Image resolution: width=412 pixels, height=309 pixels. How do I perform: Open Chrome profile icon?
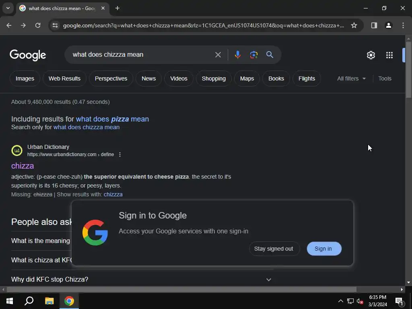click(388, 25)
